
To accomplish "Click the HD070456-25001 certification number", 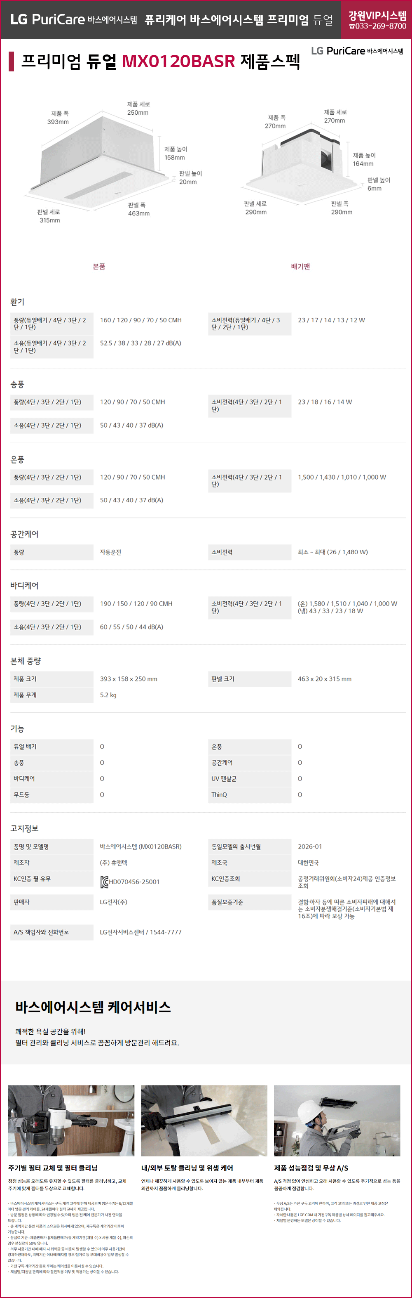I will tap(134, 882).
